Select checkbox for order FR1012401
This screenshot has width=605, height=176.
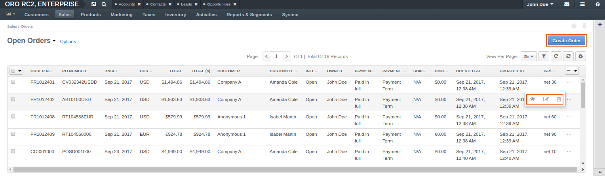13,82
